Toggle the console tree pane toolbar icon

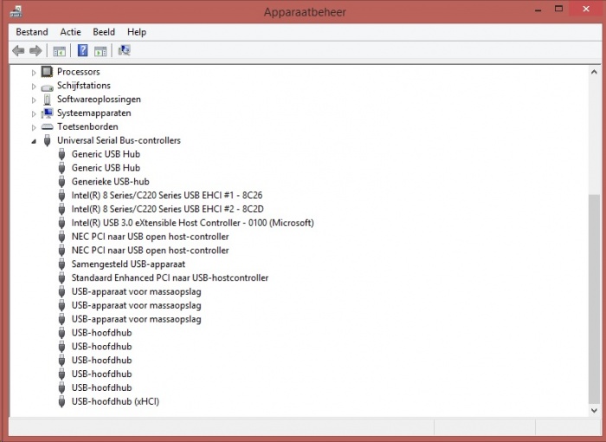click(x=59, y=51)
